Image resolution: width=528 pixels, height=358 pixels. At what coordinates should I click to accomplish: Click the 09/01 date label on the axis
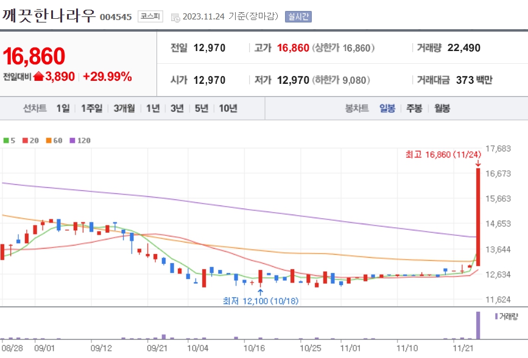[x=44, y=348]
